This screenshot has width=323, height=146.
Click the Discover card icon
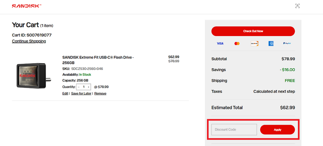254,44
